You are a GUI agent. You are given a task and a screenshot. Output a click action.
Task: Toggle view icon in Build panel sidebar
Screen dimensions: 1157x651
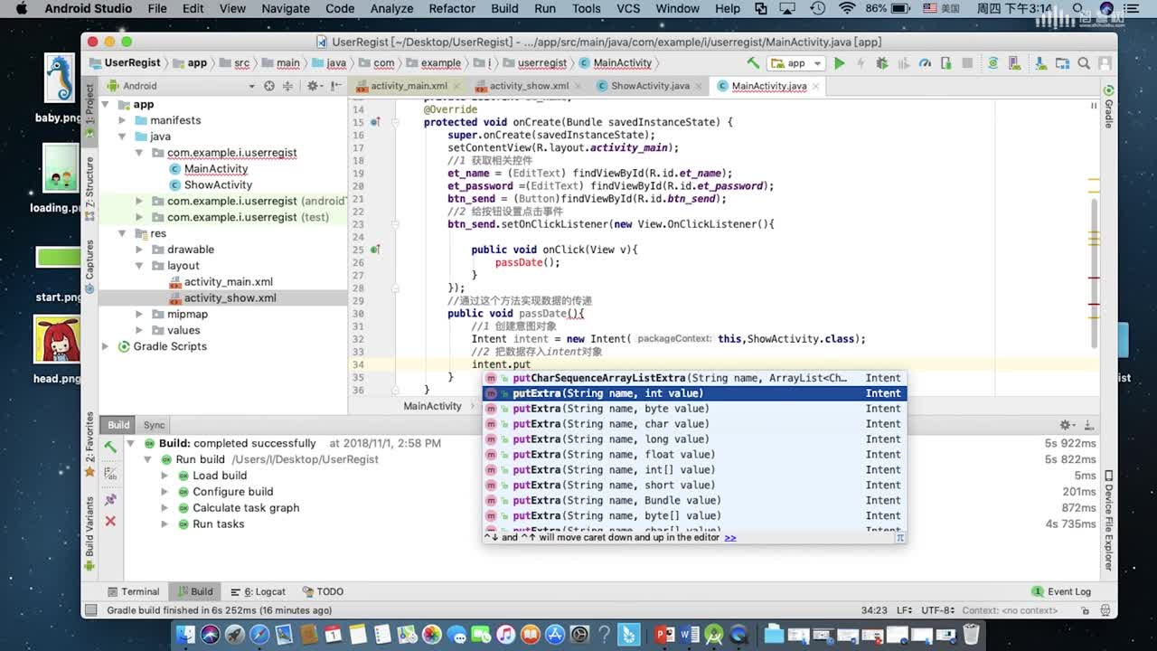[110, 473]
